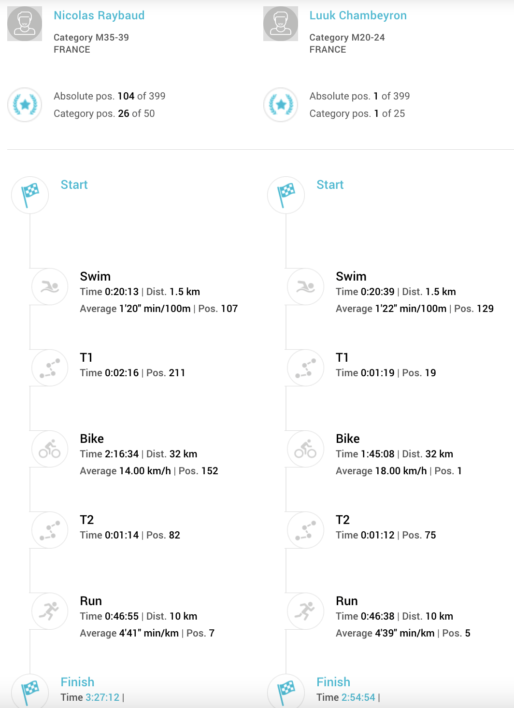Click Nicolas's Swim segment swimmer icon

[50, 287]
